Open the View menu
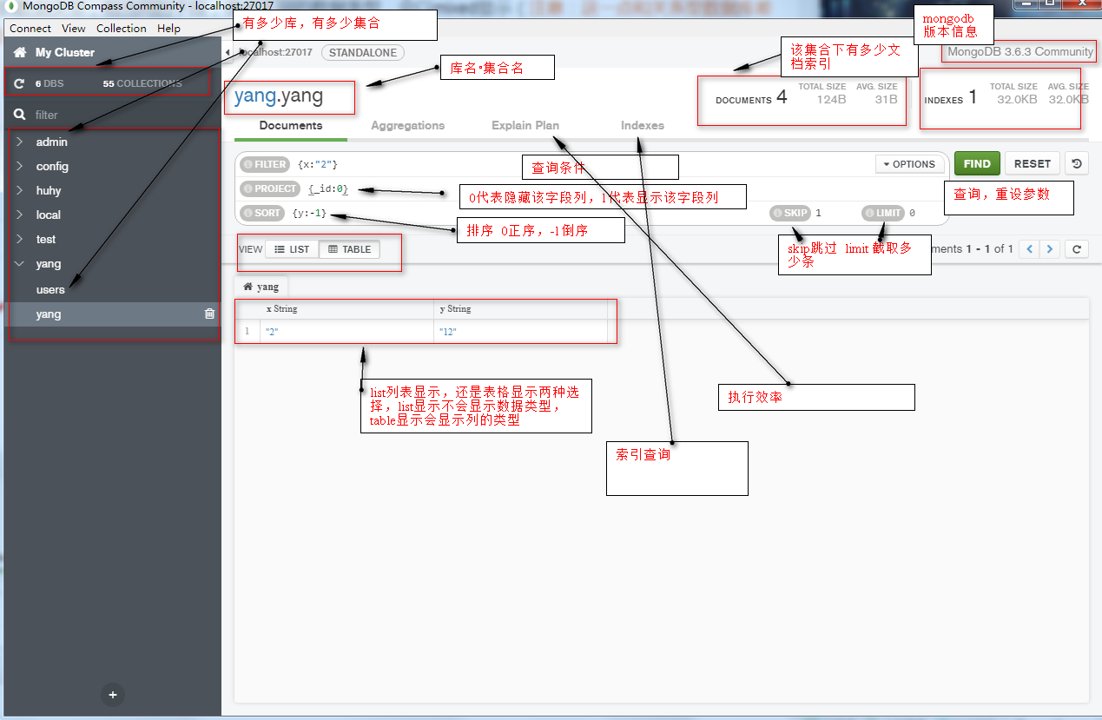1102x720 pixels. 74,28
